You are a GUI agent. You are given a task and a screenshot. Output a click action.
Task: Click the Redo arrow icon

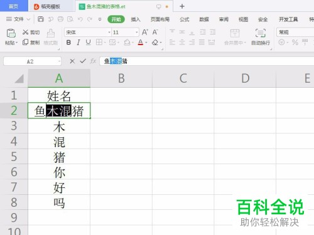(90, 19)
